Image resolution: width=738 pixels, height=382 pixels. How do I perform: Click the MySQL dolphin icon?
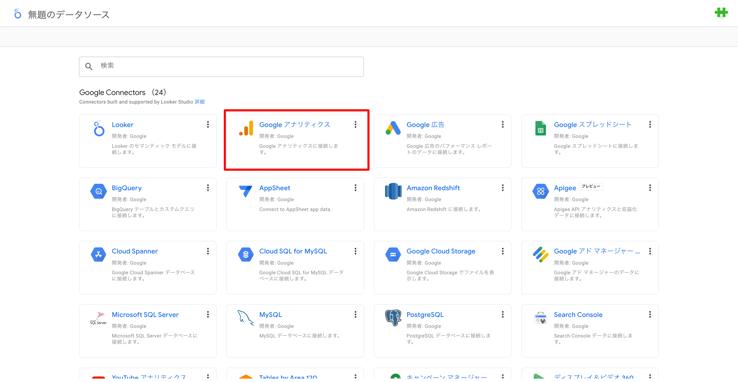pos(245,318)
